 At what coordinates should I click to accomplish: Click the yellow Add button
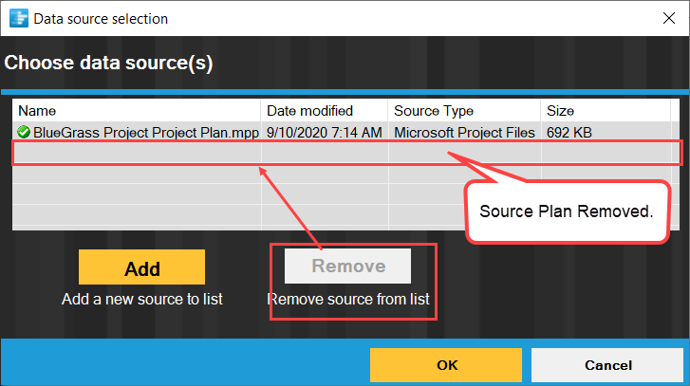(141, 267)
